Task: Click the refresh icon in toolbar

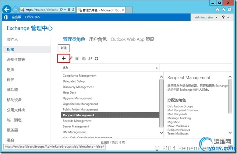Action: click(96, 58)
